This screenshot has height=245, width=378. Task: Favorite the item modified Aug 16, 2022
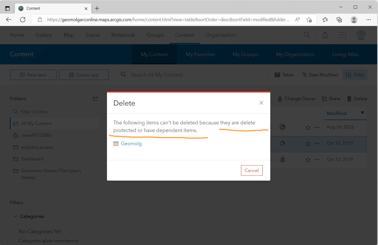coord(308,127)
